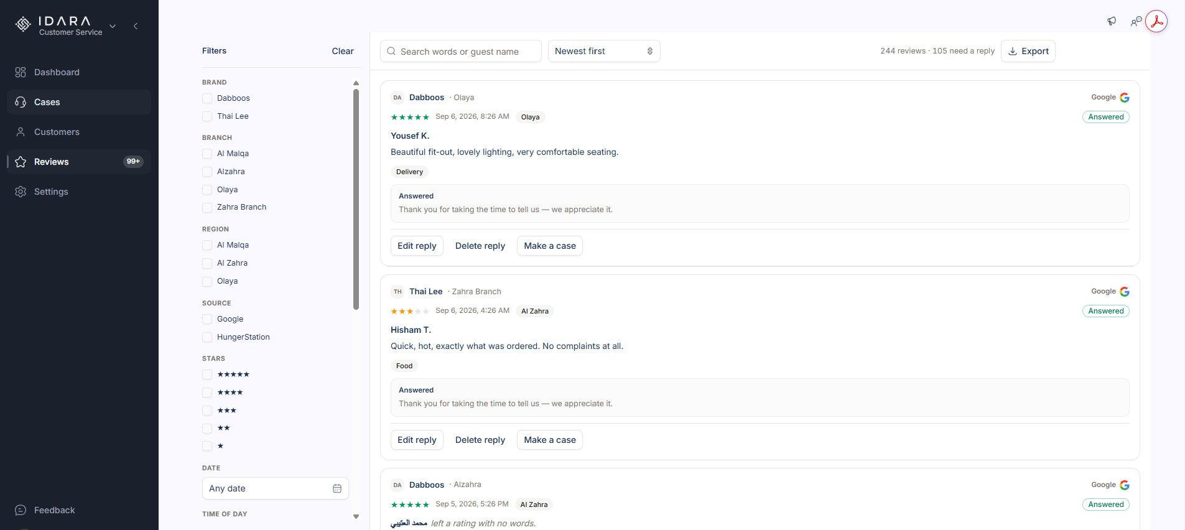Viewport: 1185px width, 530px height.
Task: Delete reply on Hisham T. review
Action: coord(480,440)
